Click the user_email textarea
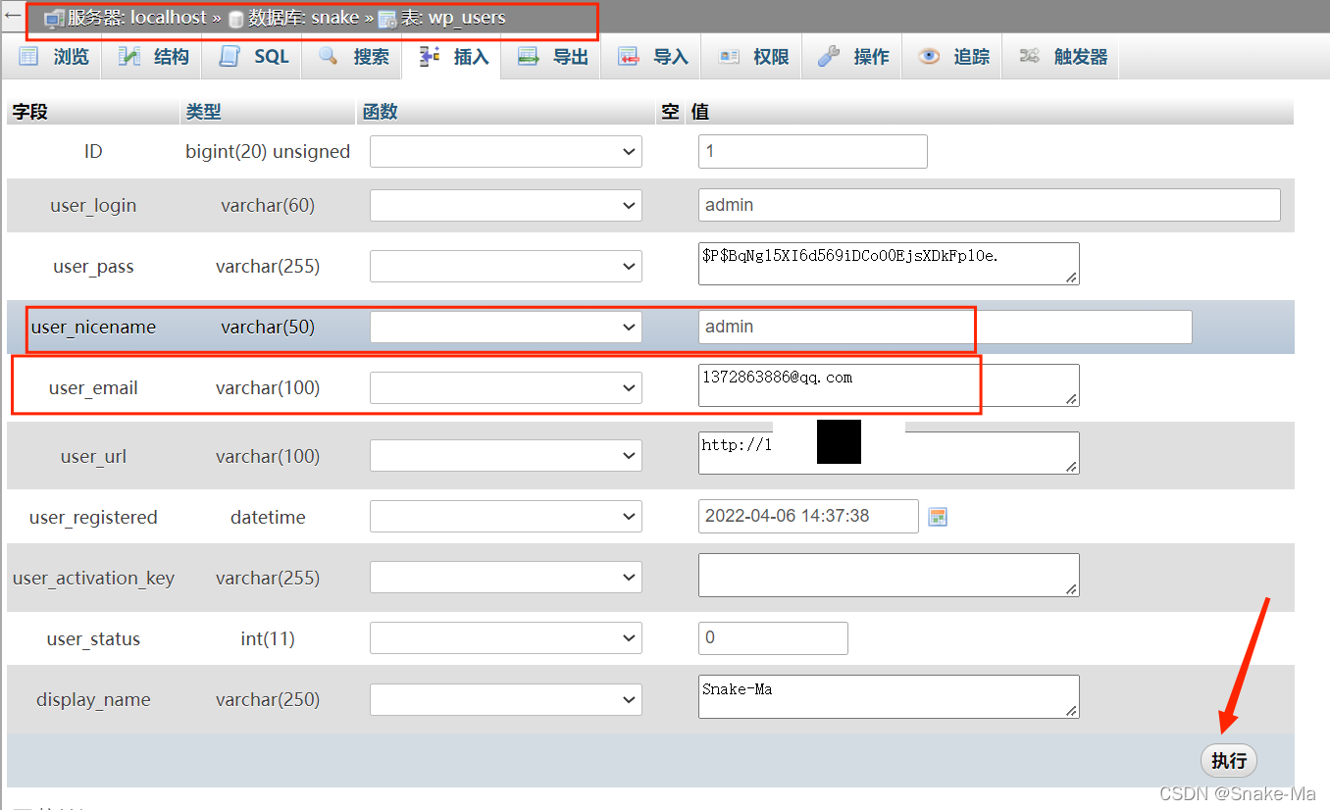 tap(889, 385)
